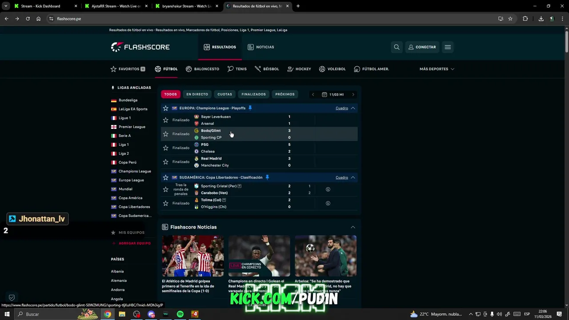Select the Hockey sport
This screenshot has width=569, height=320.
point(299,69)
